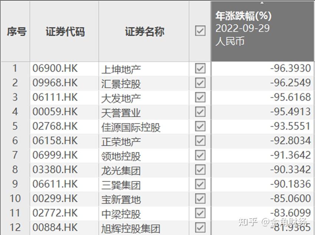Click the name 中梁控股
The width and height of the screenshot is (315, 235).
click(x=121, y=214)
